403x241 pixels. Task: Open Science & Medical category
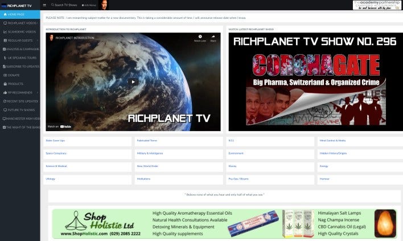click(56, 166)
